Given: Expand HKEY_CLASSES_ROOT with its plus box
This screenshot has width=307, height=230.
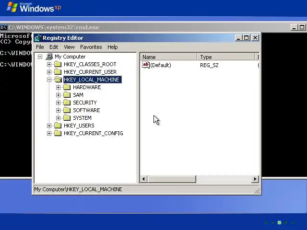Looking at the screenshot, I should click(49, 64).
